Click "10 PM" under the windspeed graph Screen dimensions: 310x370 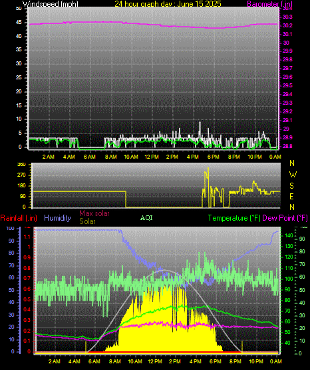(255, 157)
